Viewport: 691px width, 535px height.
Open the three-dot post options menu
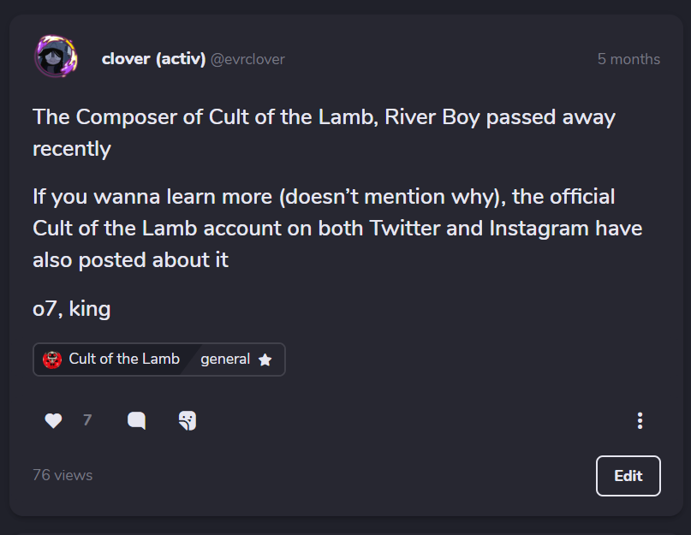[x=640, y=420]
